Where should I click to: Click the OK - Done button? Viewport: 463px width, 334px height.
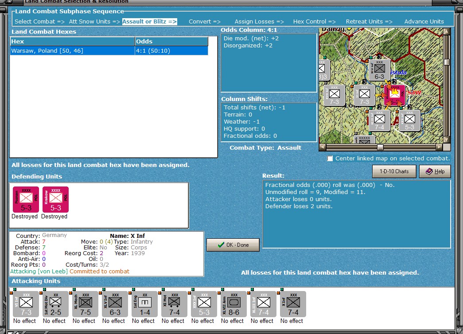[233, 245]
